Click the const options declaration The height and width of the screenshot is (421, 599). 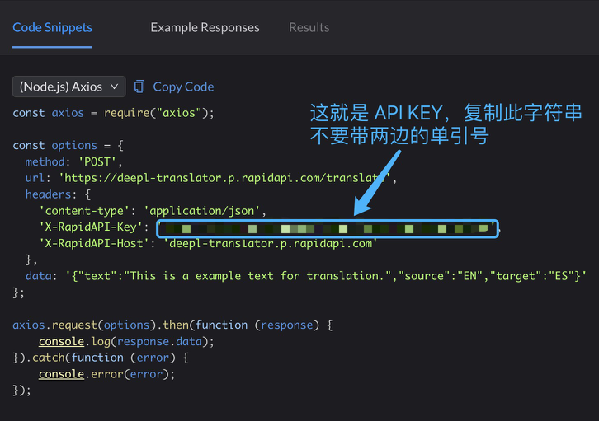click(x=68, y=145)
